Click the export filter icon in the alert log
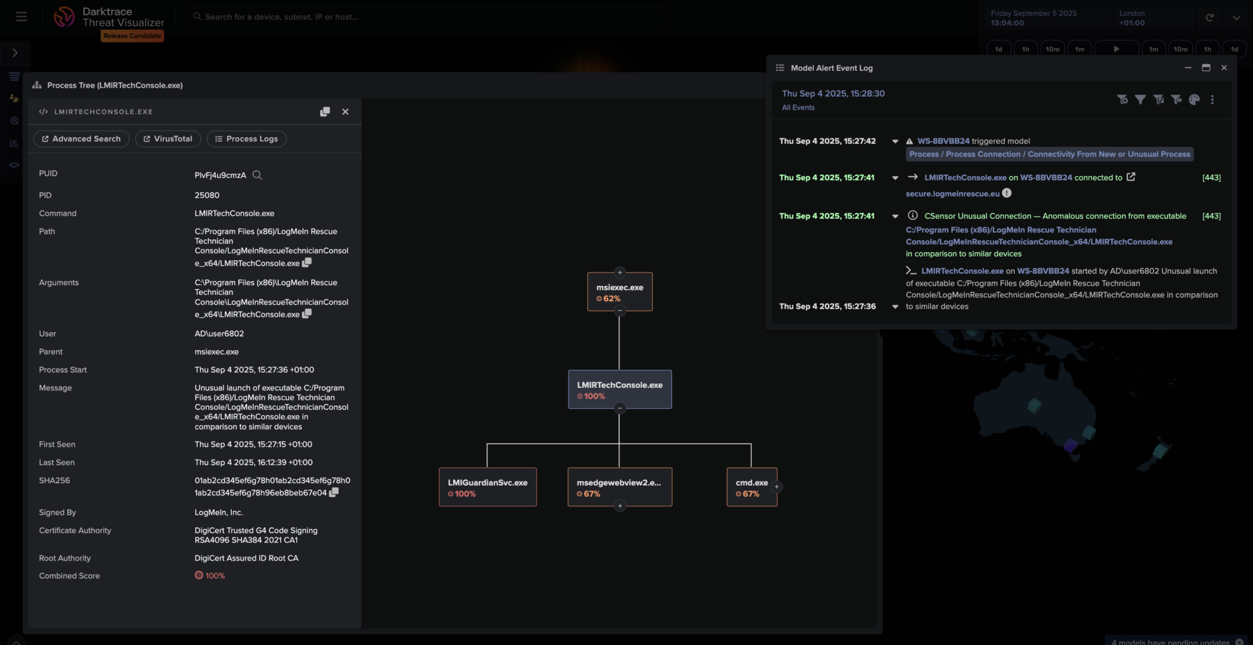1253x645 pixels. pyautogui.click(x=1159, y=99)
